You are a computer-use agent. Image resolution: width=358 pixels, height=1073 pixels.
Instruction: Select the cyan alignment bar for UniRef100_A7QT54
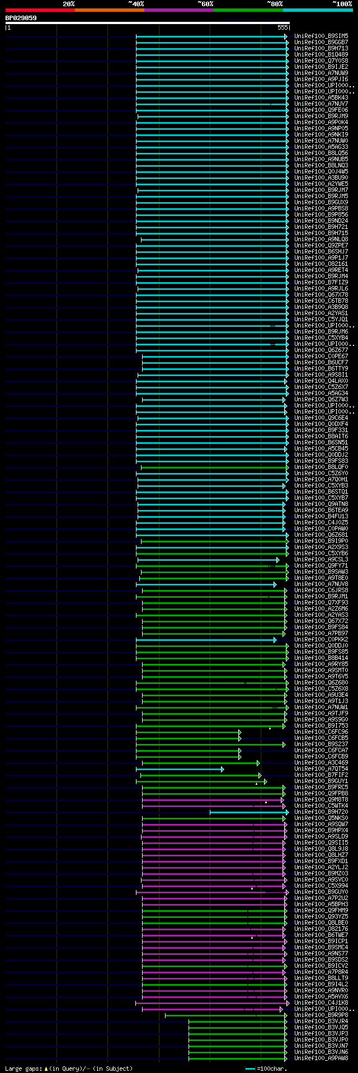tap(180, 769)
